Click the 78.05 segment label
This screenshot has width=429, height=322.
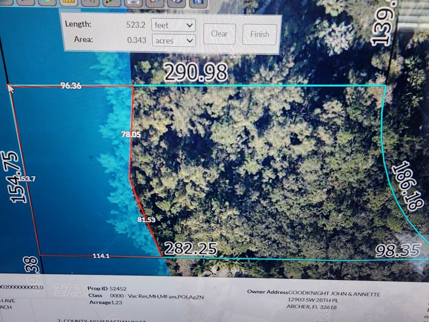click(131, 134)
